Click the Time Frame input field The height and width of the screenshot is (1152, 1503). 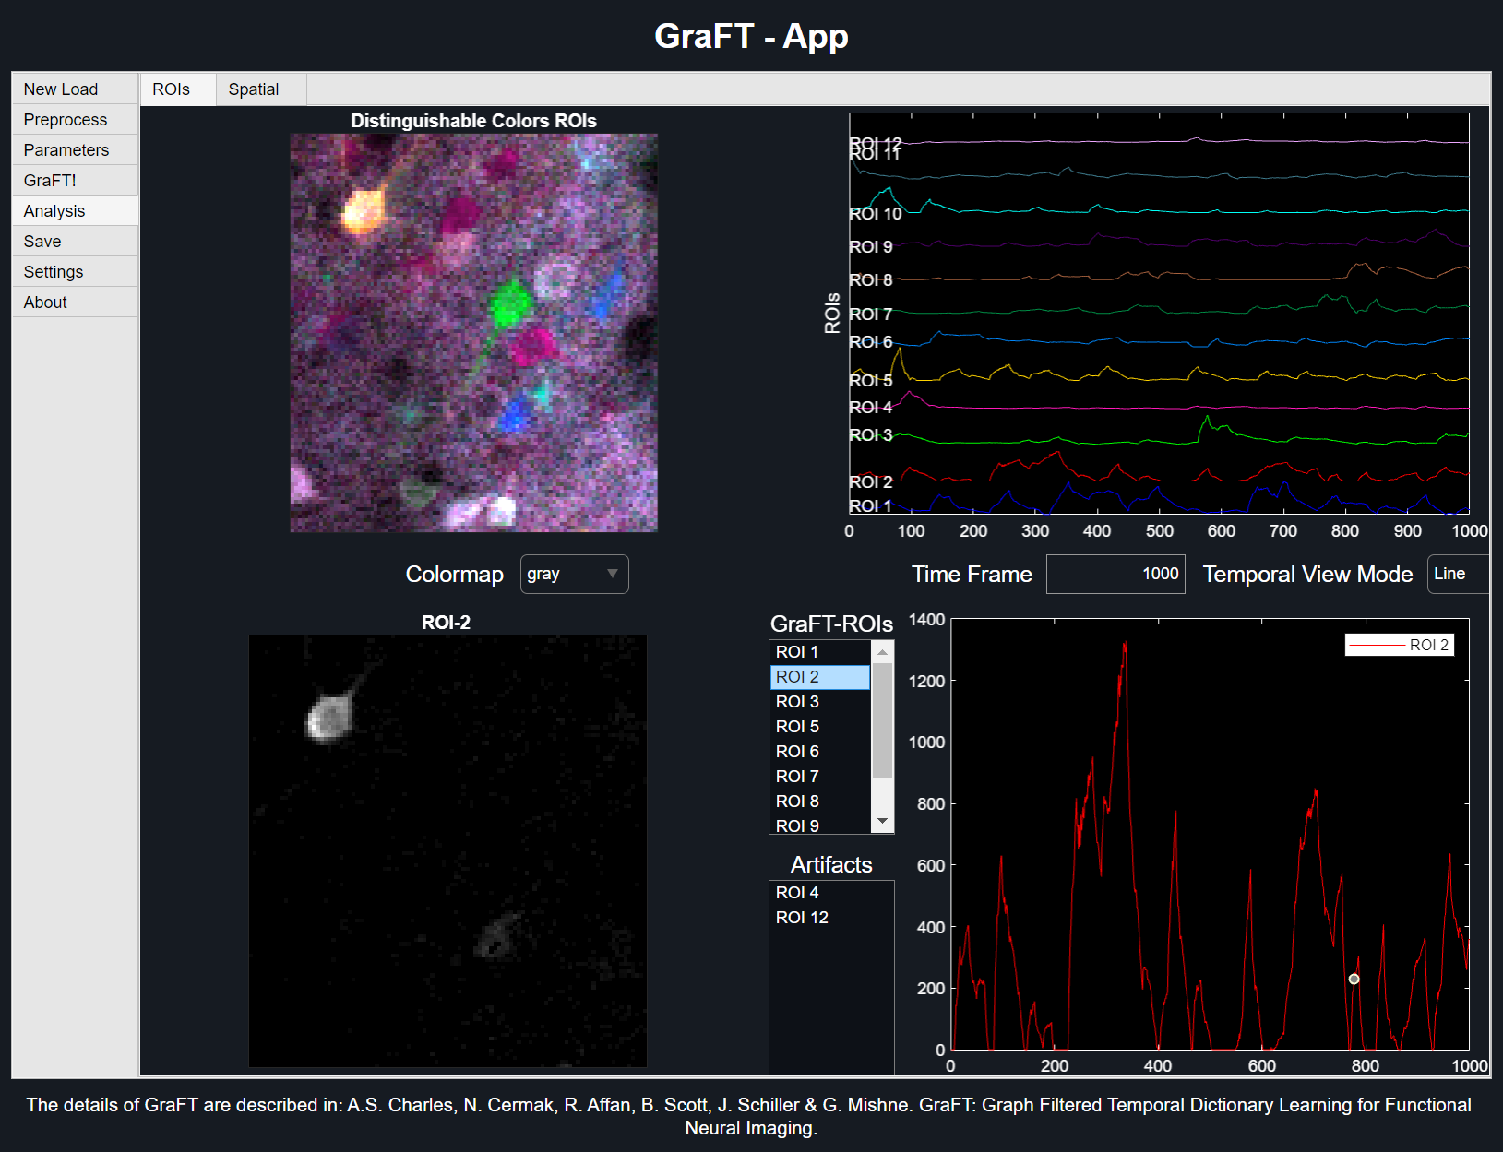click(x=1115, y=574)
